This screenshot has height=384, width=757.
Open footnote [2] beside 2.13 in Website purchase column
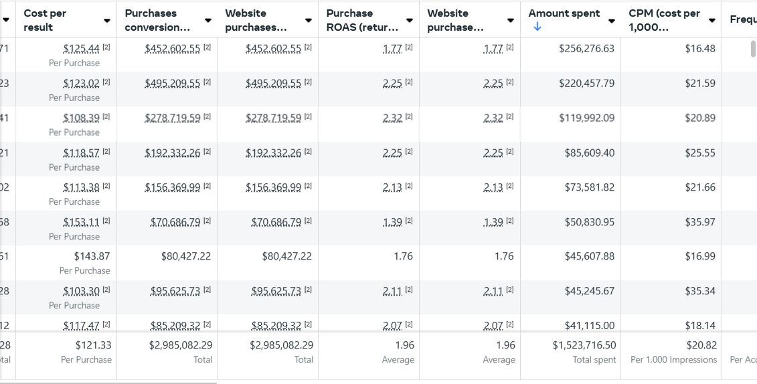point(510,186)
